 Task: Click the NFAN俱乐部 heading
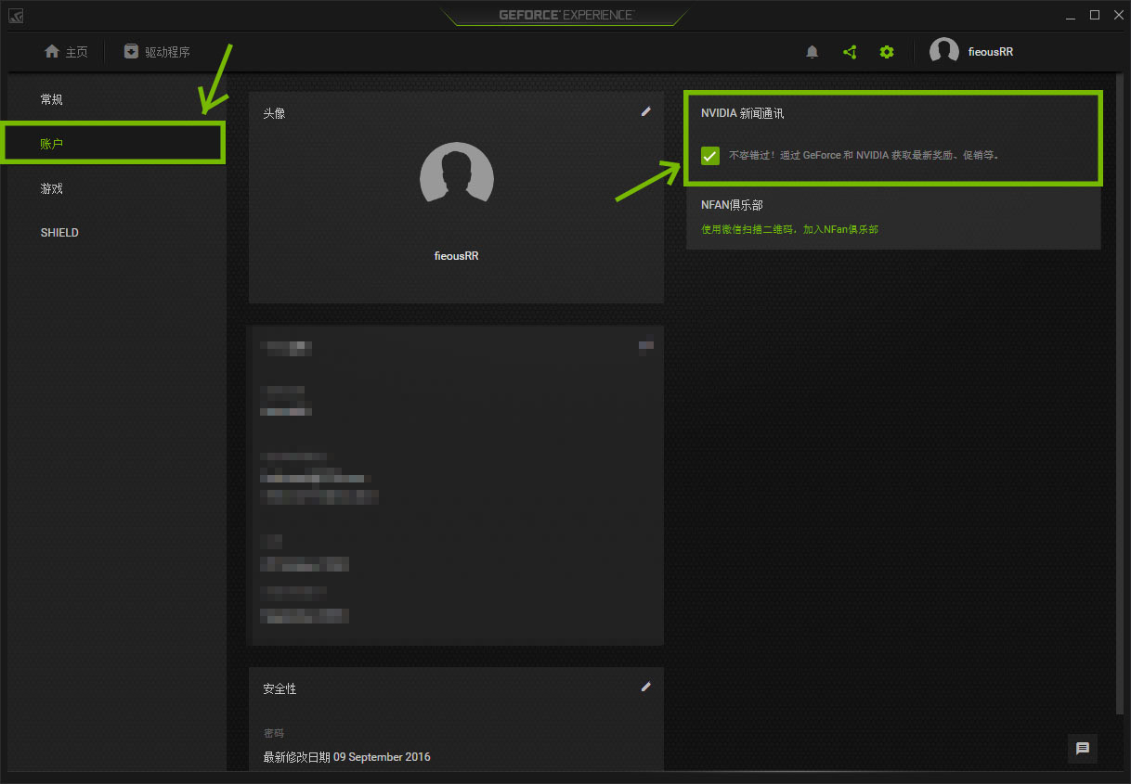click(x=732, y=205)
